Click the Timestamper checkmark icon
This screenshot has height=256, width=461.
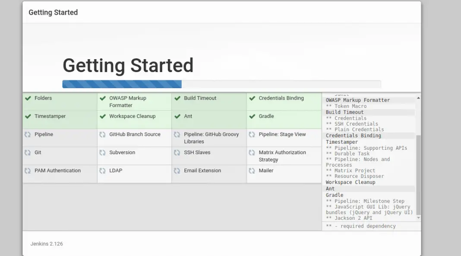(28, 116)
